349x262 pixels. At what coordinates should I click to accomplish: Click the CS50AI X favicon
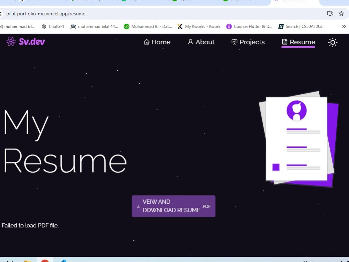(x=281, y=27)
